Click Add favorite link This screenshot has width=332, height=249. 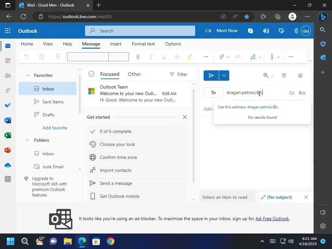(x=55, y=128)
